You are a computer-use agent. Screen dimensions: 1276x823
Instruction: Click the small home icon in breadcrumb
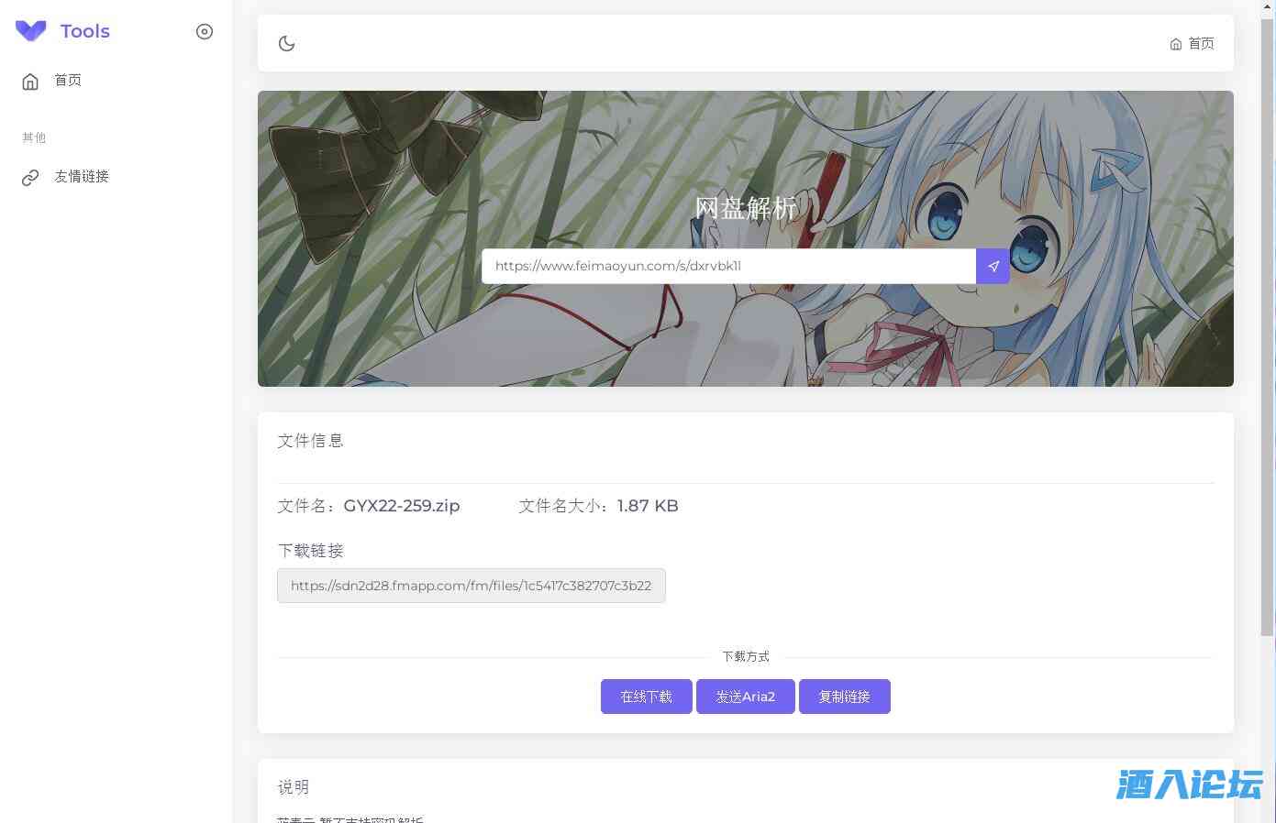tap(1176, 44)
